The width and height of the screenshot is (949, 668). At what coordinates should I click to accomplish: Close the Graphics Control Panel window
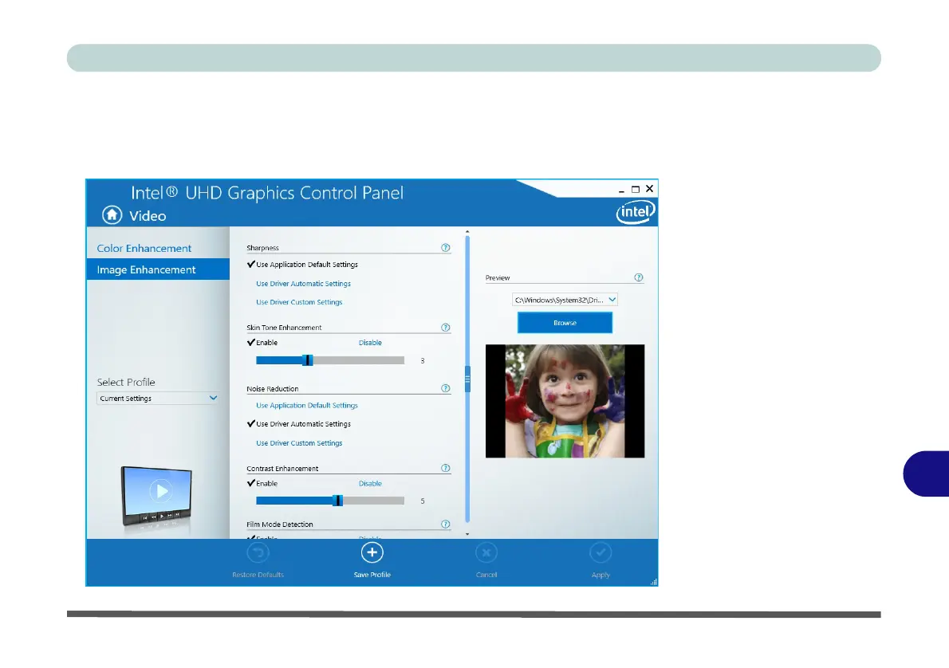click(x=649, y=189)
